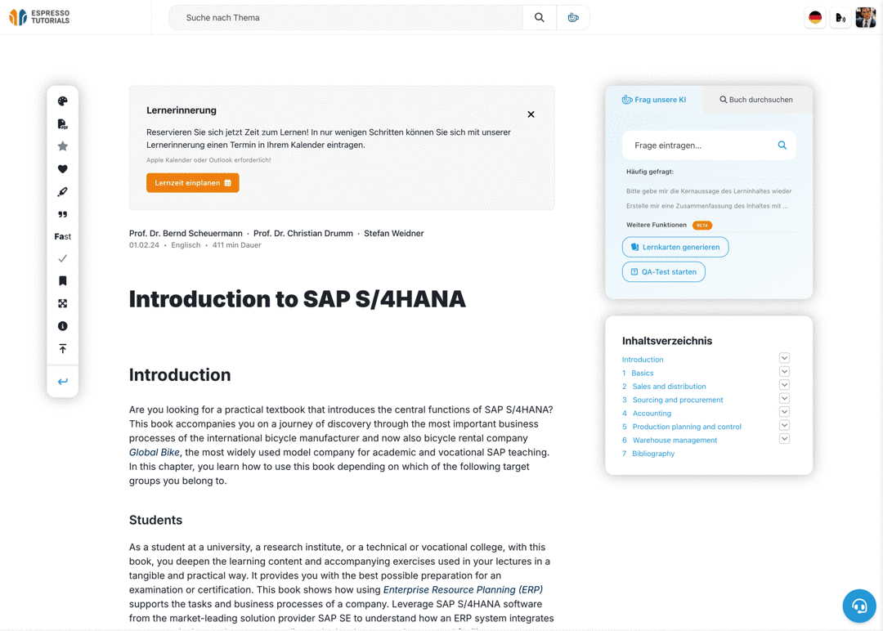Close the Lernerinnerung notice
This screenshot has width=883, height=631.
pos(531,114)
